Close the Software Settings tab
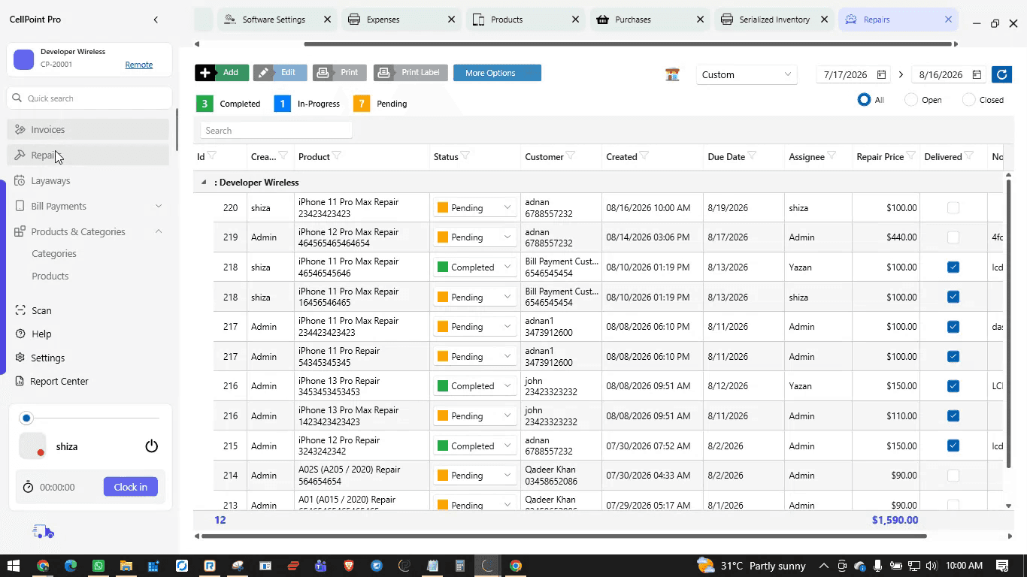 (327, 20)
